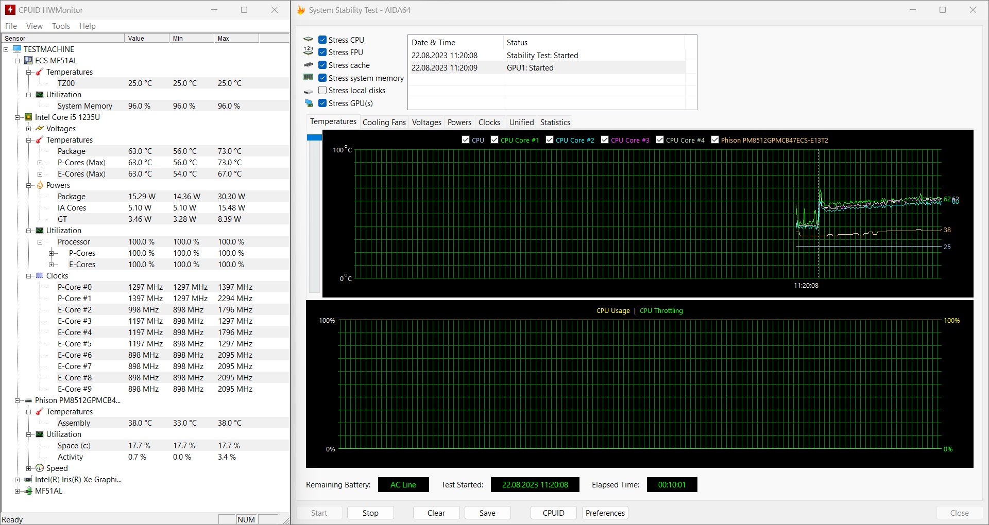The width and height of the screenshot is (989, 525).
Task: Open the Preferences dialog
Action: (605, 513)
